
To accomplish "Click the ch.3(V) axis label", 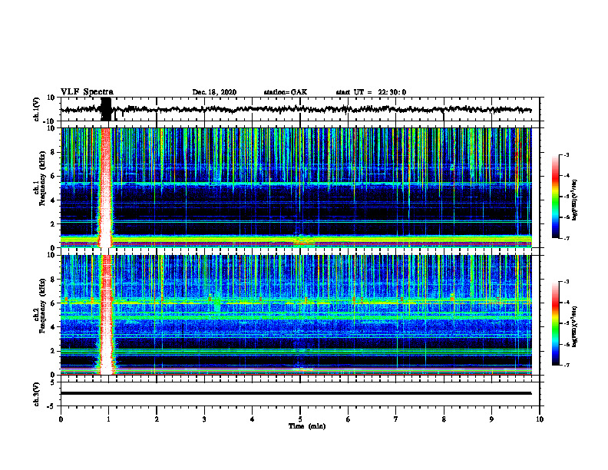I will pos(37,394).
